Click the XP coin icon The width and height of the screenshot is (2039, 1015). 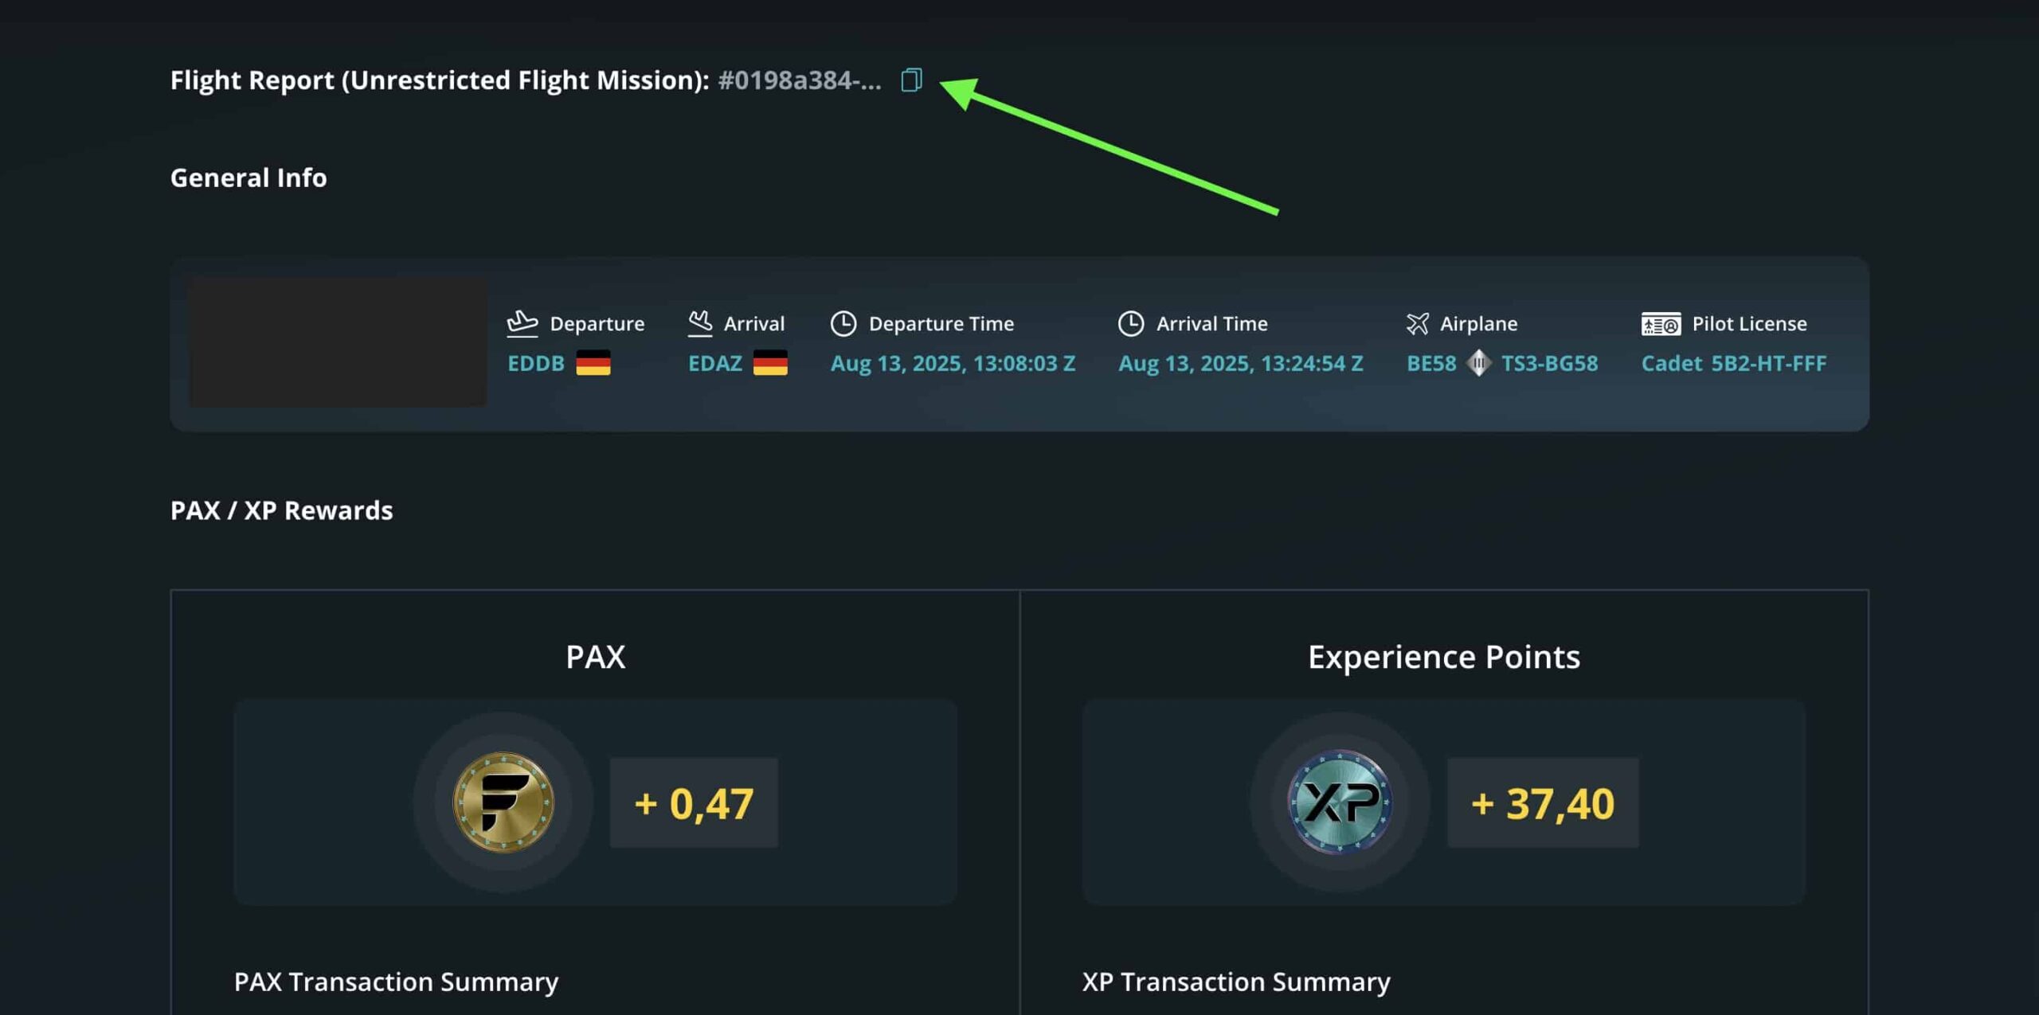click(x=1340, y=802)
